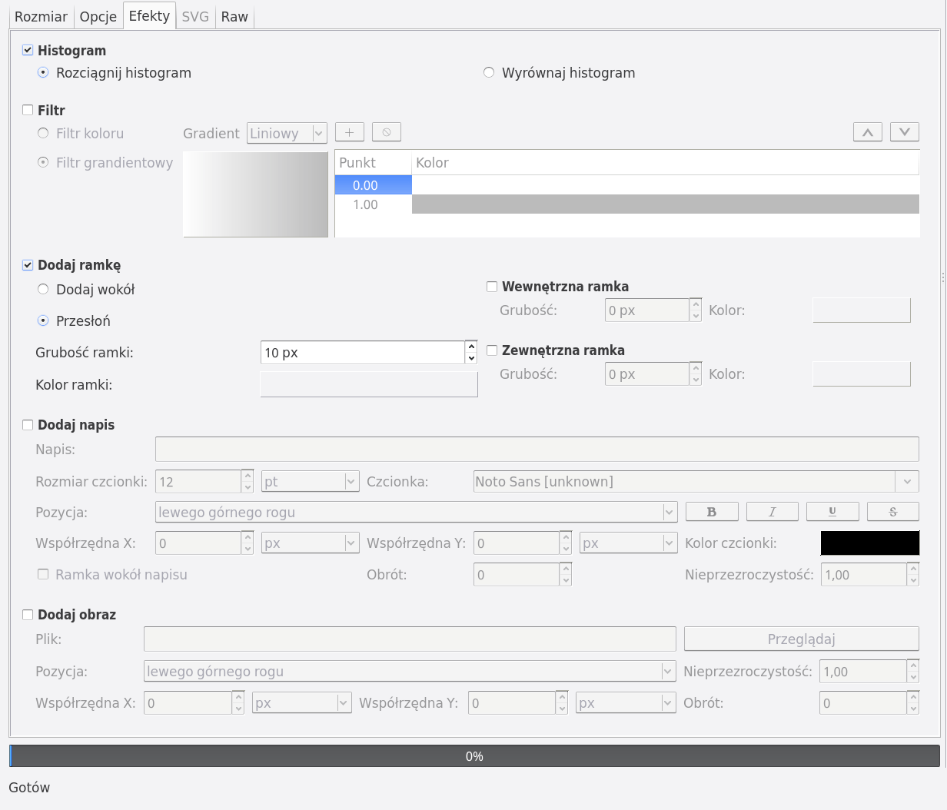
Task: Click the Grubość ramki input field
Action: (363, 353)
